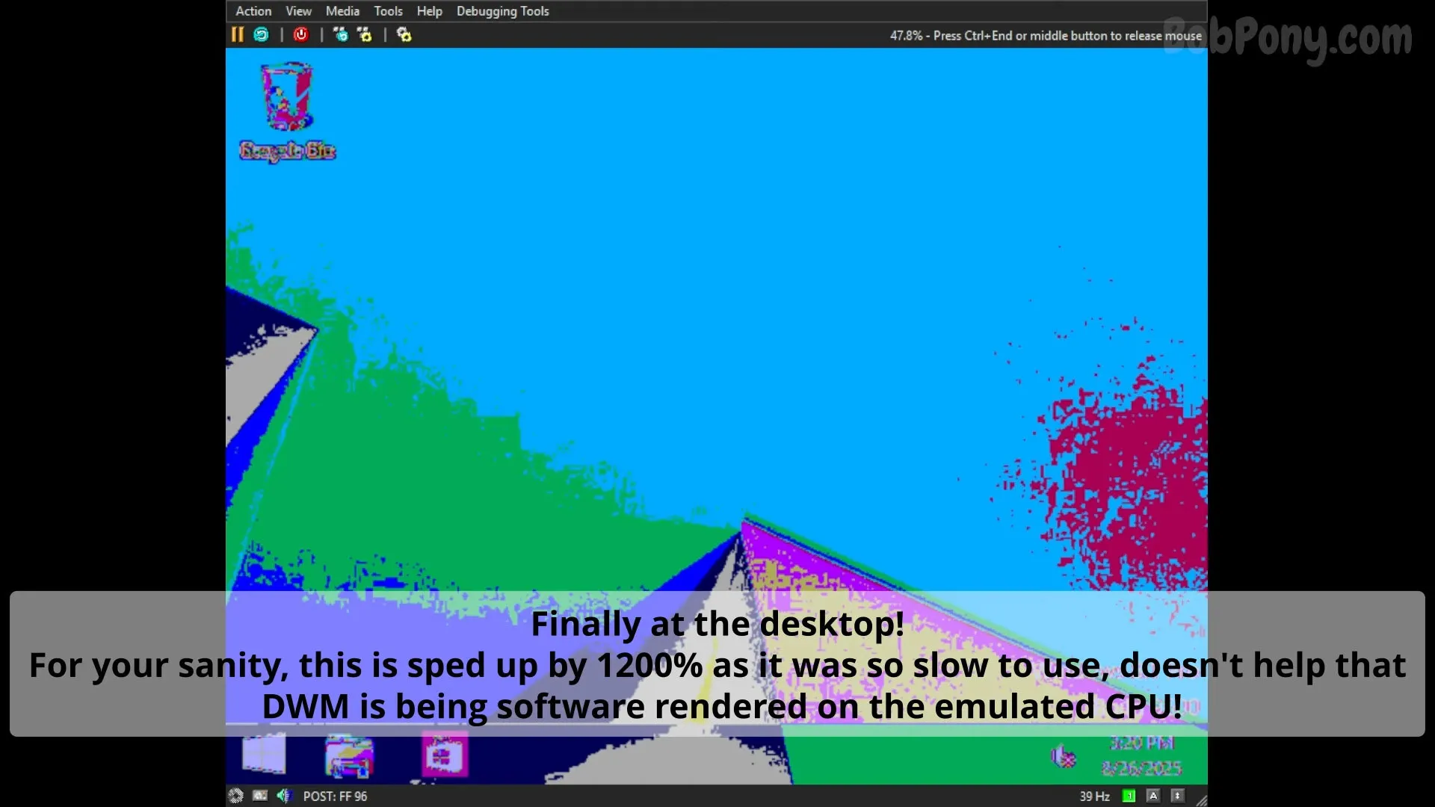Open the guest Windows Start button
Screen dimensions: 1435x807
pos(264,755)
